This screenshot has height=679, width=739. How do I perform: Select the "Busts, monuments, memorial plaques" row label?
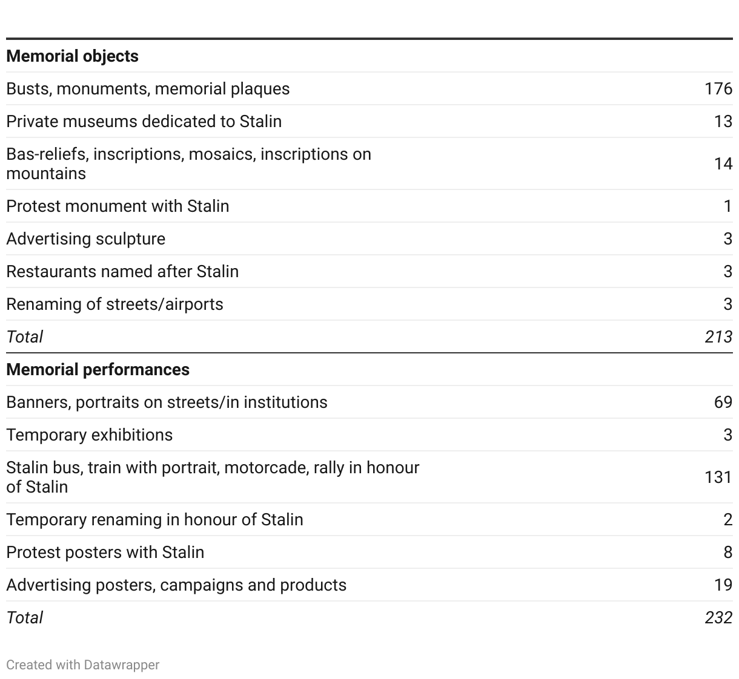(x=148, y=89)
